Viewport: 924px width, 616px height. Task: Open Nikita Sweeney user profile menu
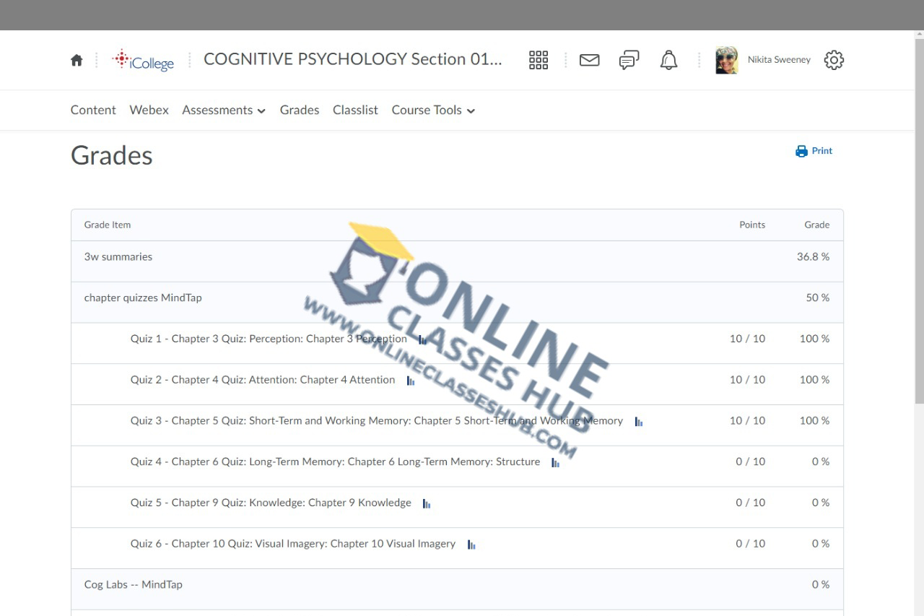click(763, 60)
